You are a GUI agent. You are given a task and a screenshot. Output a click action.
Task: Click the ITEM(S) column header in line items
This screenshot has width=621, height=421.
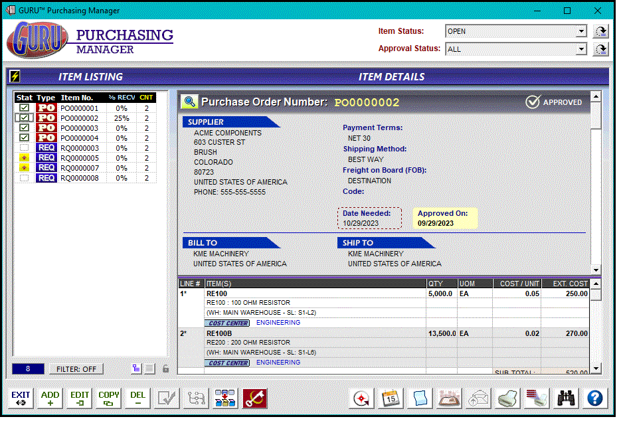tap(316, 285)
